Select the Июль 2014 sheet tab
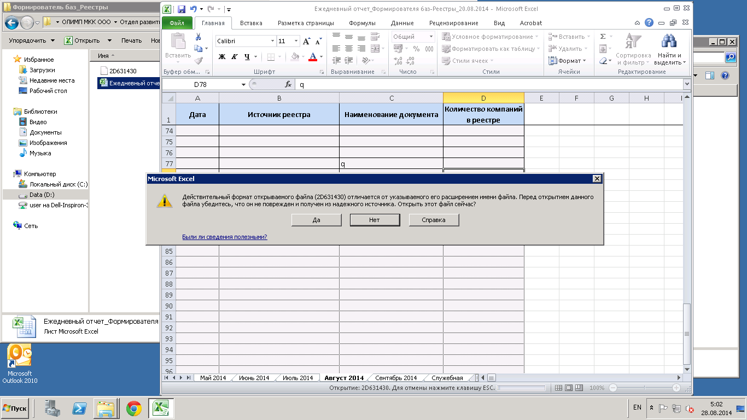This screenshot has height=420, width=747. click(297, 378)
